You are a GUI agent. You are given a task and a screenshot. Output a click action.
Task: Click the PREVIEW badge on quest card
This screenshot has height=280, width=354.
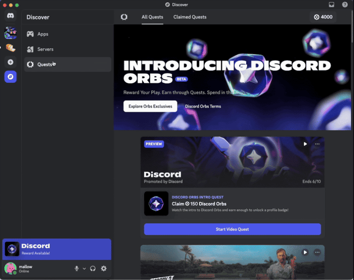(x=154, y=144)
